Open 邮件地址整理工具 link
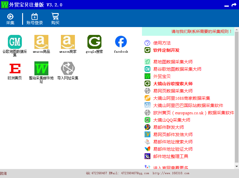Image resolution: width=239 pixels, height=178 pixels. (171, 156)
